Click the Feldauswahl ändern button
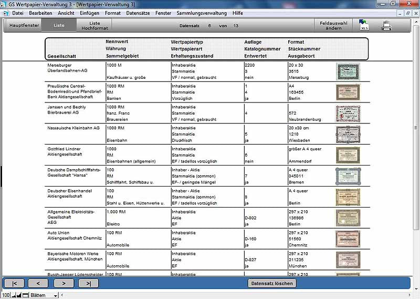Viewport: 420px width, 299px height. pyautogui.click(x=333, y=25)
